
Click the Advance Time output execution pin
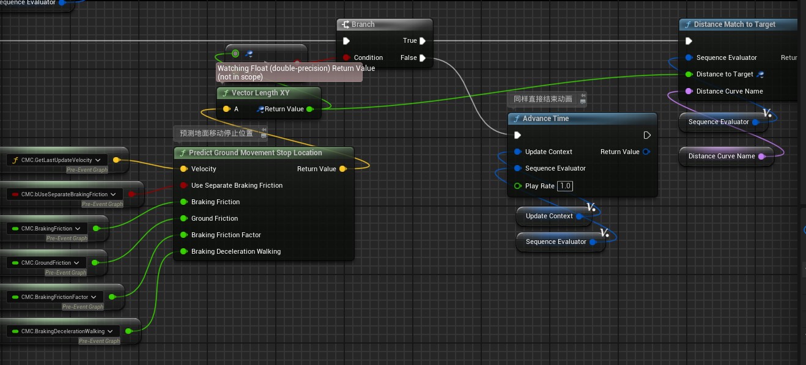[x=647, y=135]
